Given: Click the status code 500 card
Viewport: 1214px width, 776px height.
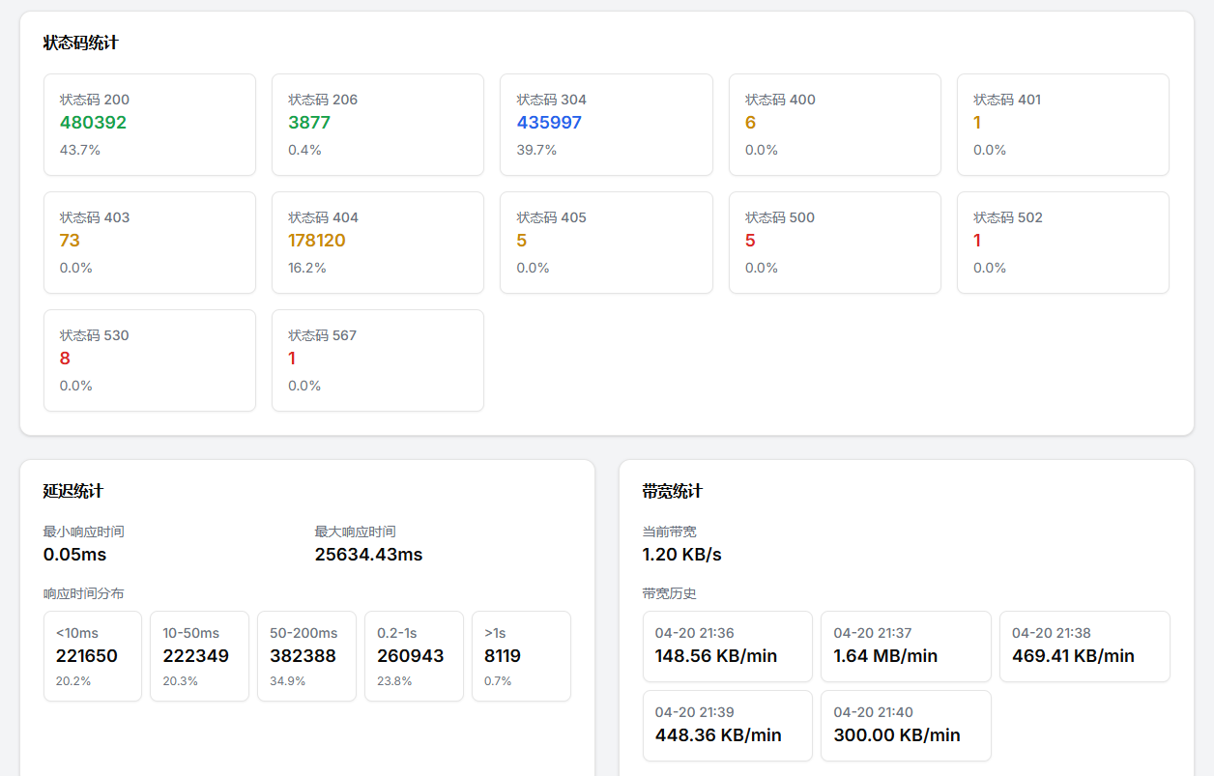Looking at the screenshot, I should (x=835, y=243).
